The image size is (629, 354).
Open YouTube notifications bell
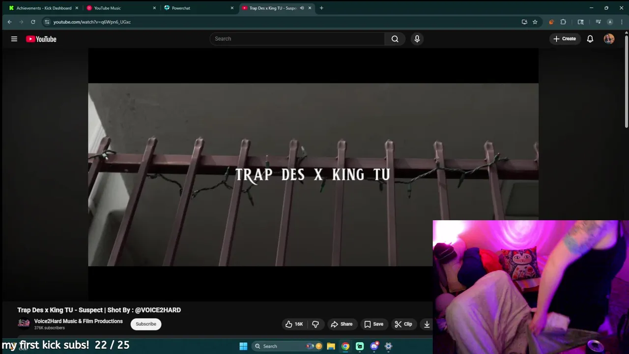590,39
